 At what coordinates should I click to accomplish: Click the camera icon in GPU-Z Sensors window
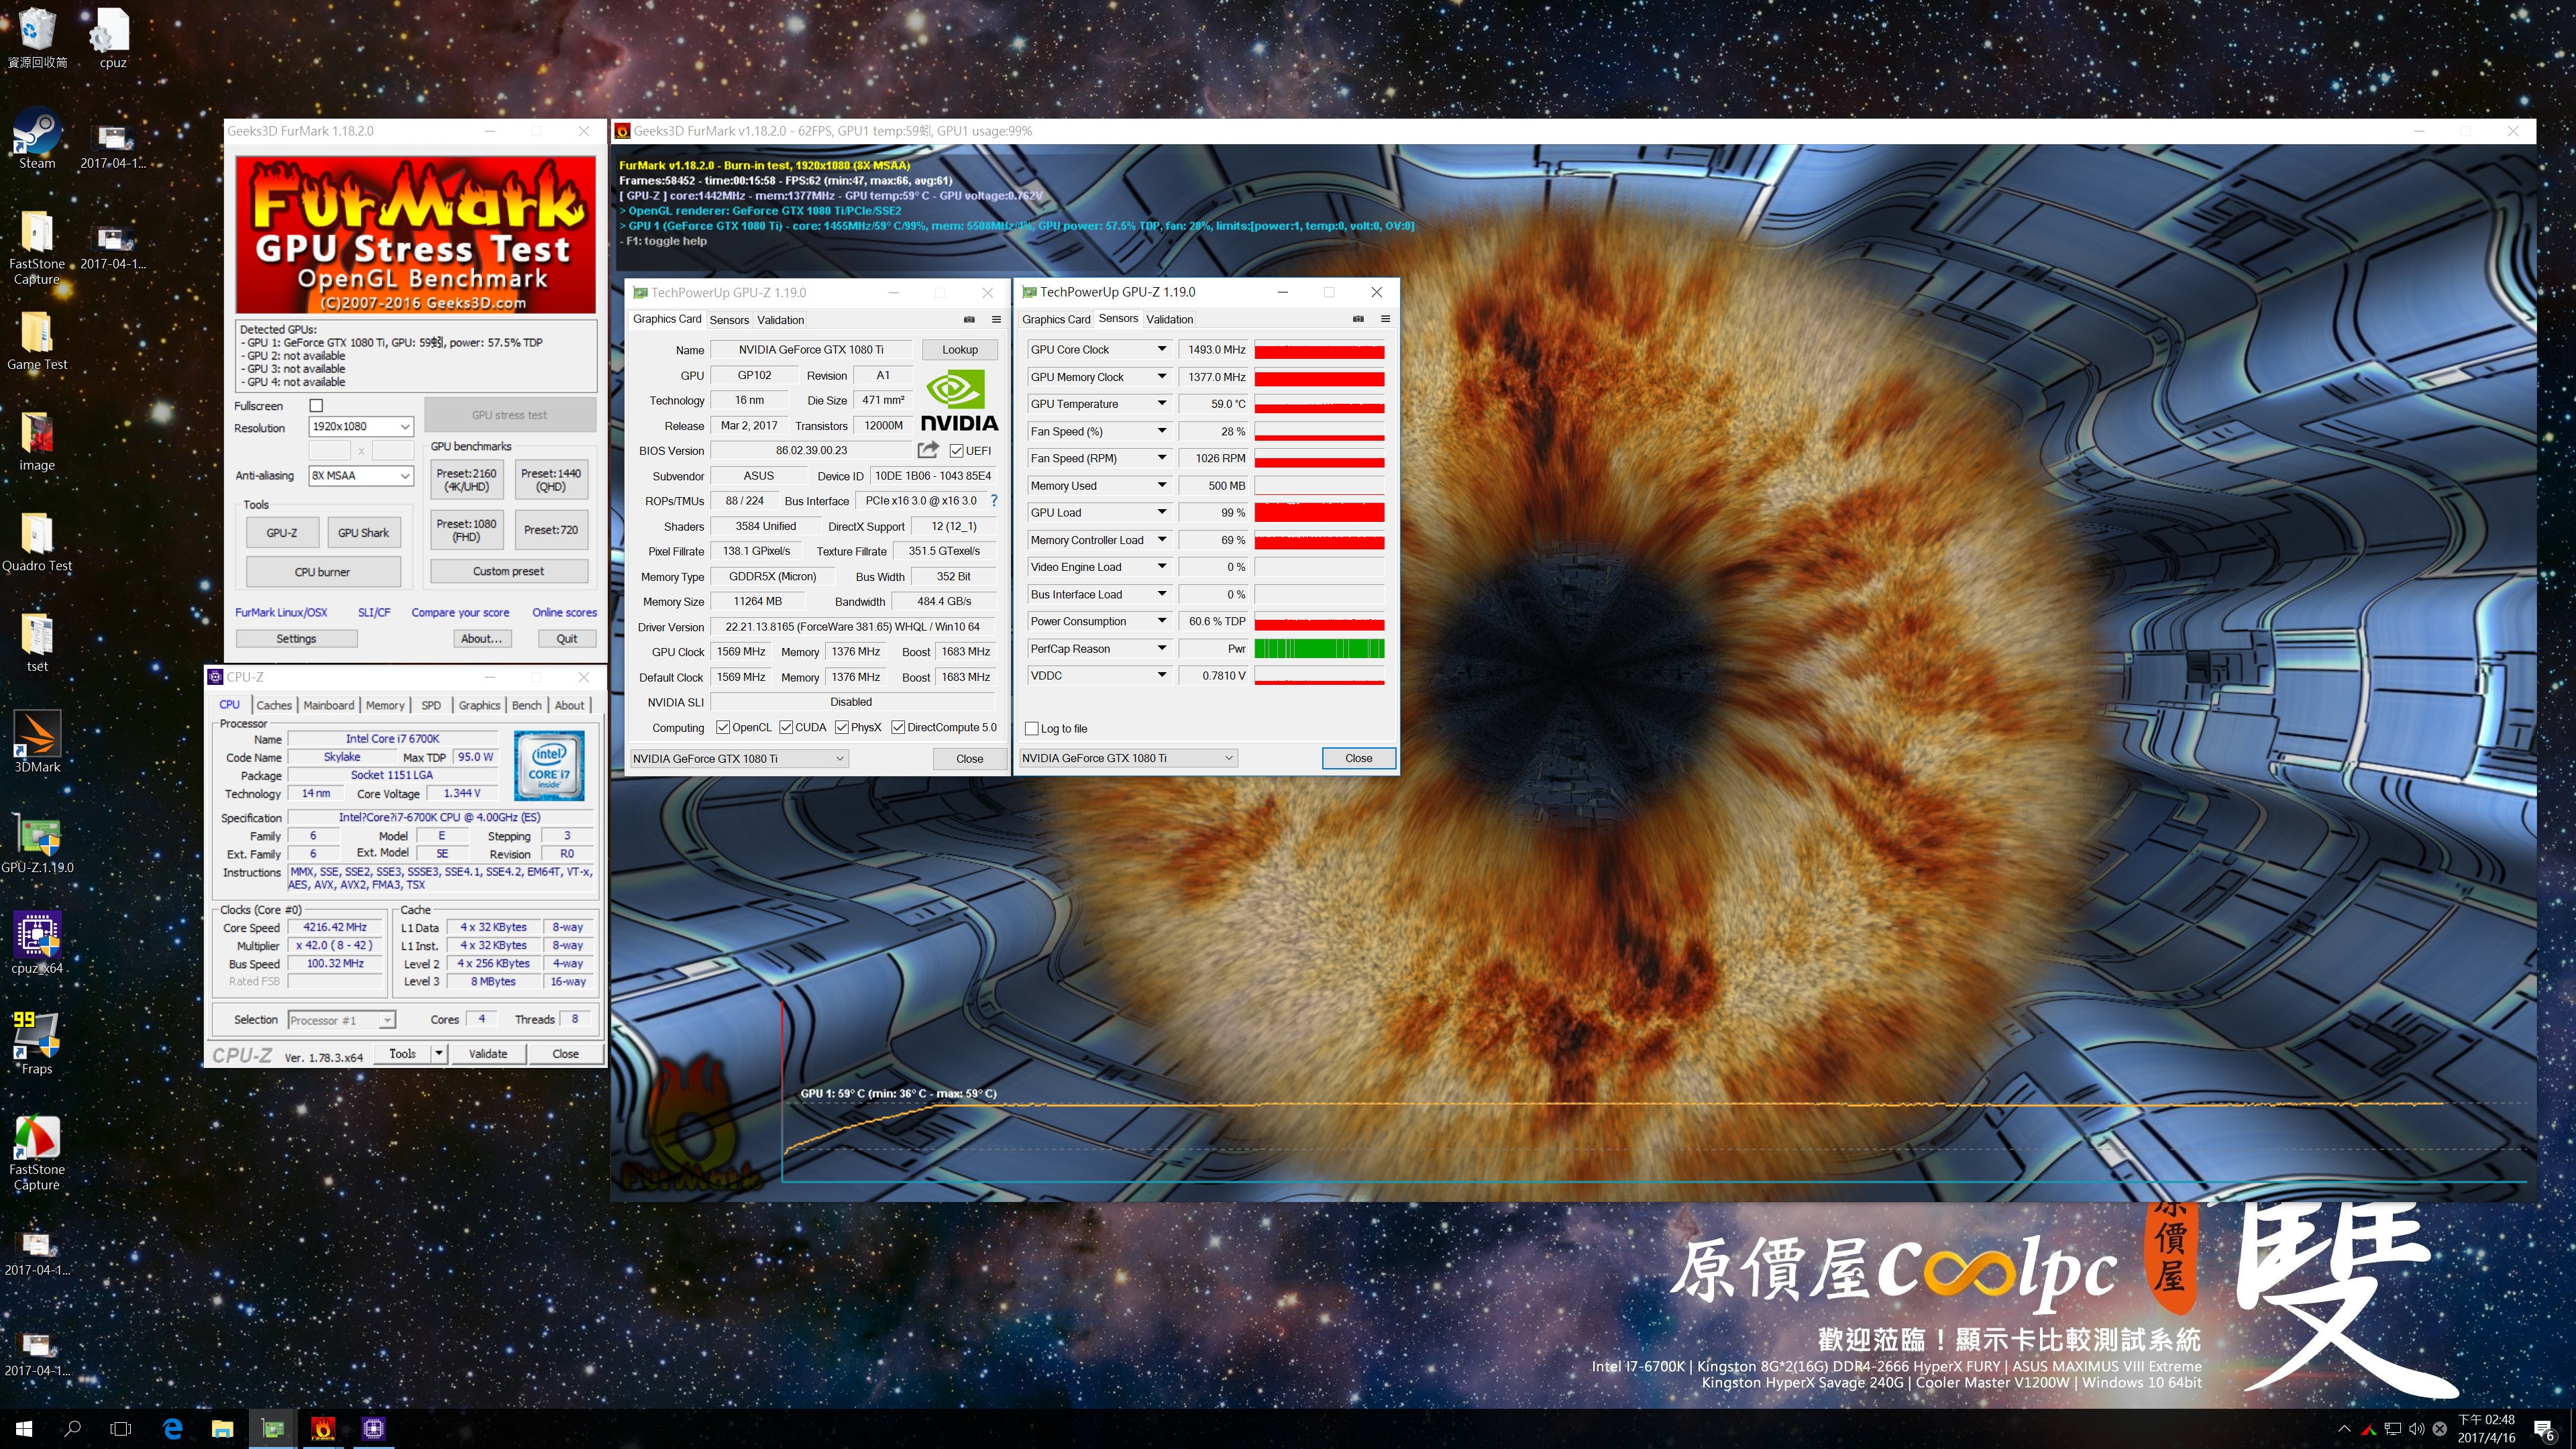[1358, 319]
